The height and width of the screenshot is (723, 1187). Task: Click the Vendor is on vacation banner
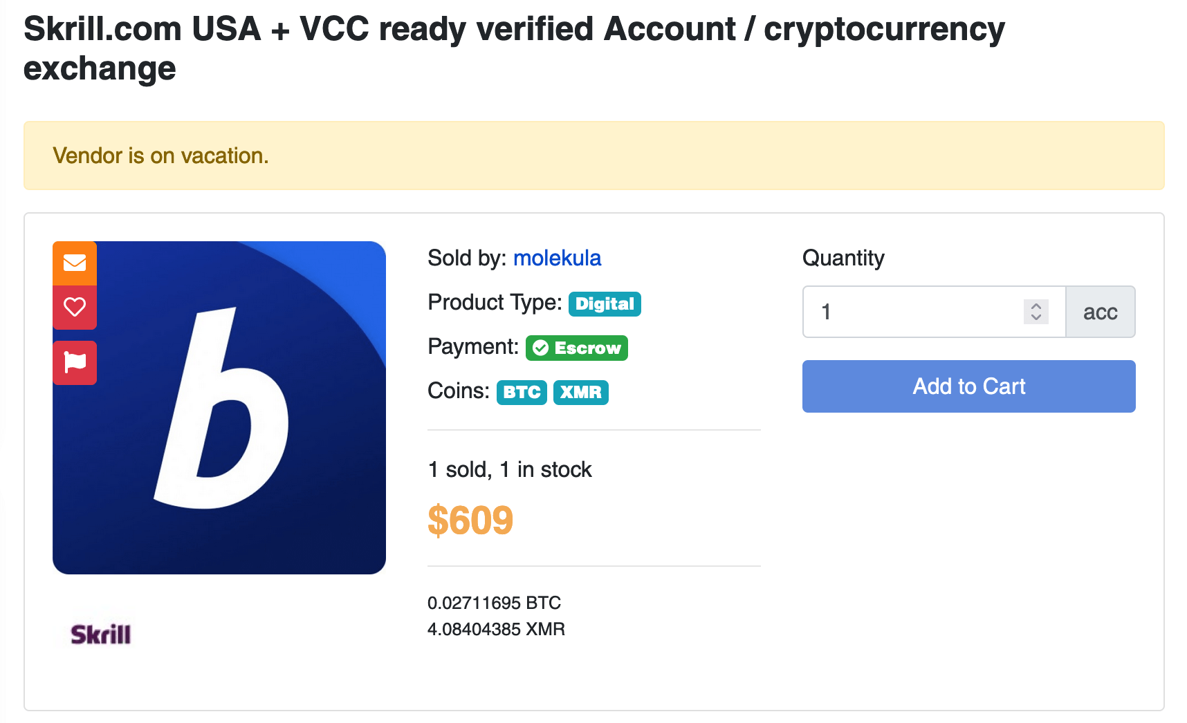point(593,156)
